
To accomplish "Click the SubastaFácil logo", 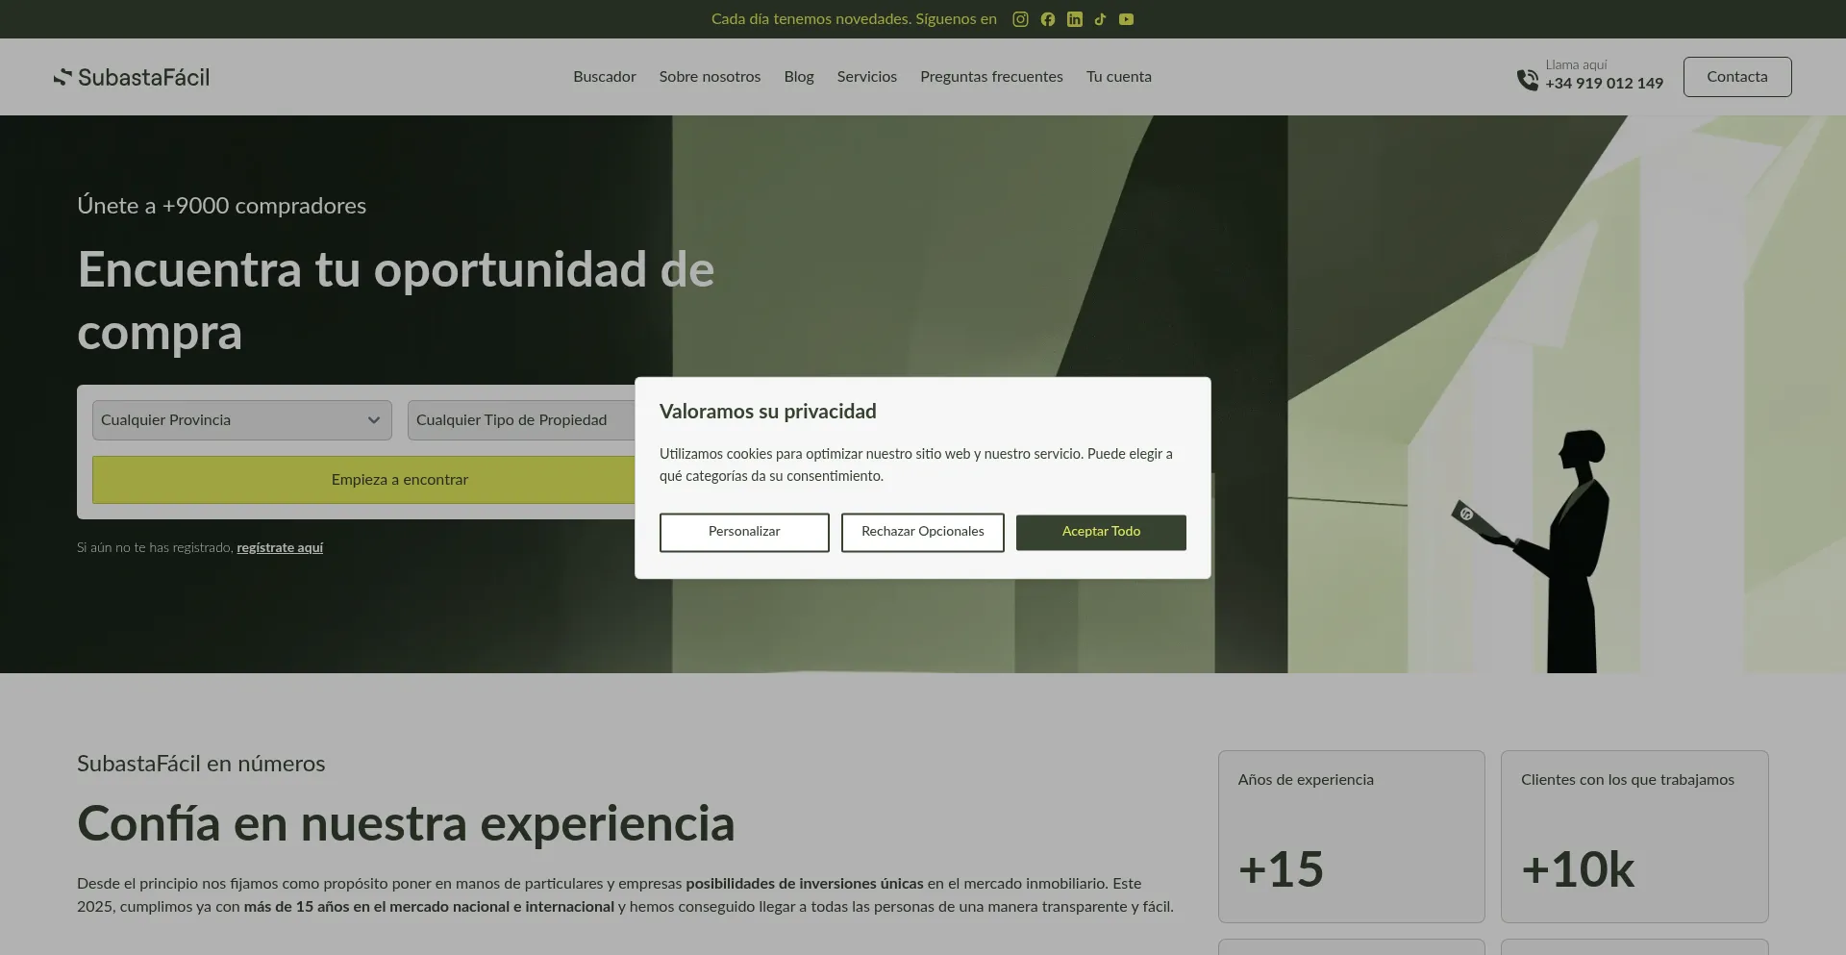I will coord(132,77).
